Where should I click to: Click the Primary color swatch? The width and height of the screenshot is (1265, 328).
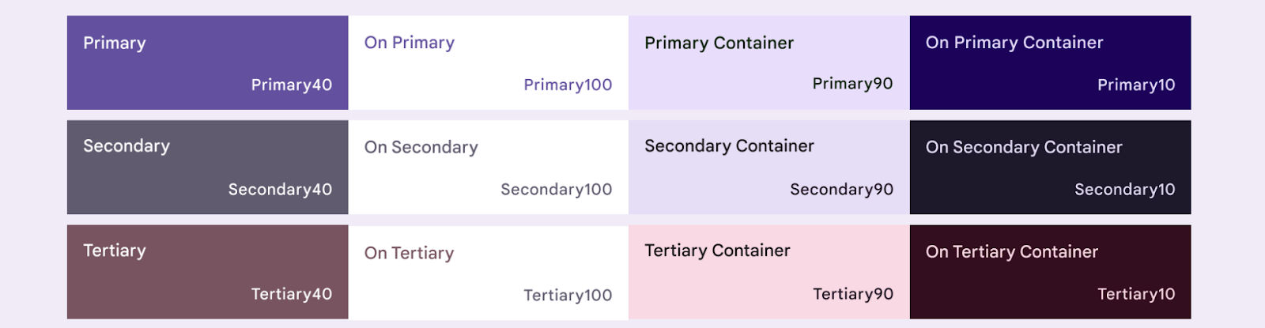[207, 62]
